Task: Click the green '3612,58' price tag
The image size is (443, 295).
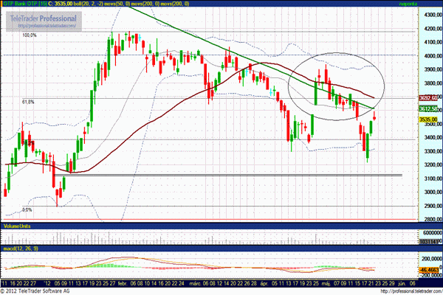Action: click(428, 109)
